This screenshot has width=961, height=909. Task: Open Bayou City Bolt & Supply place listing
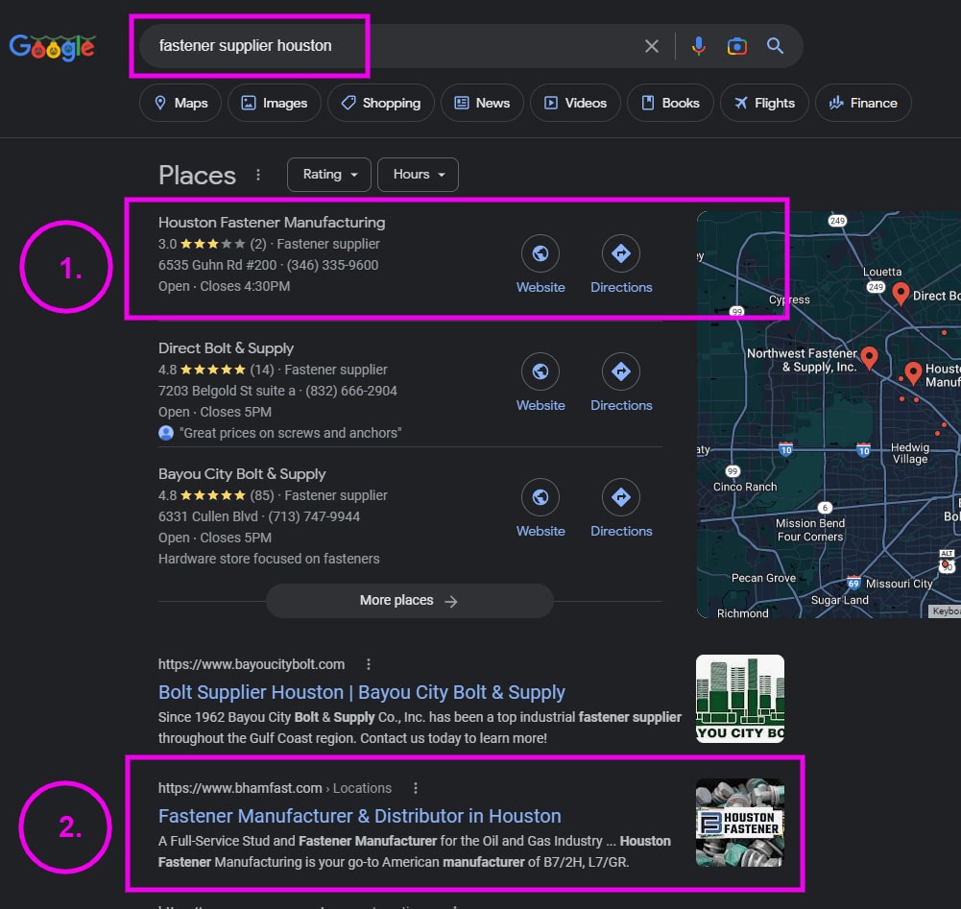click(x=242, y=474)
